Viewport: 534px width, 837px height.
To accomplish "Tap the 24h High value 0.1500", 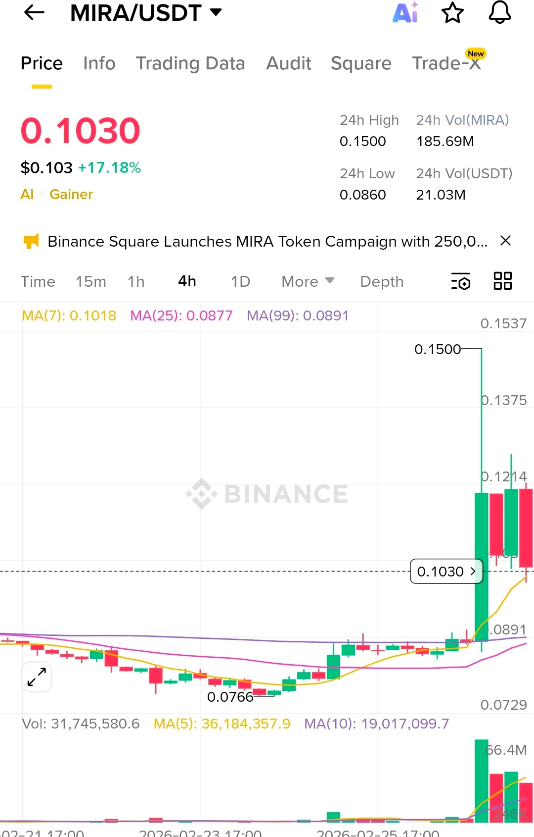I will click(362, 141).
